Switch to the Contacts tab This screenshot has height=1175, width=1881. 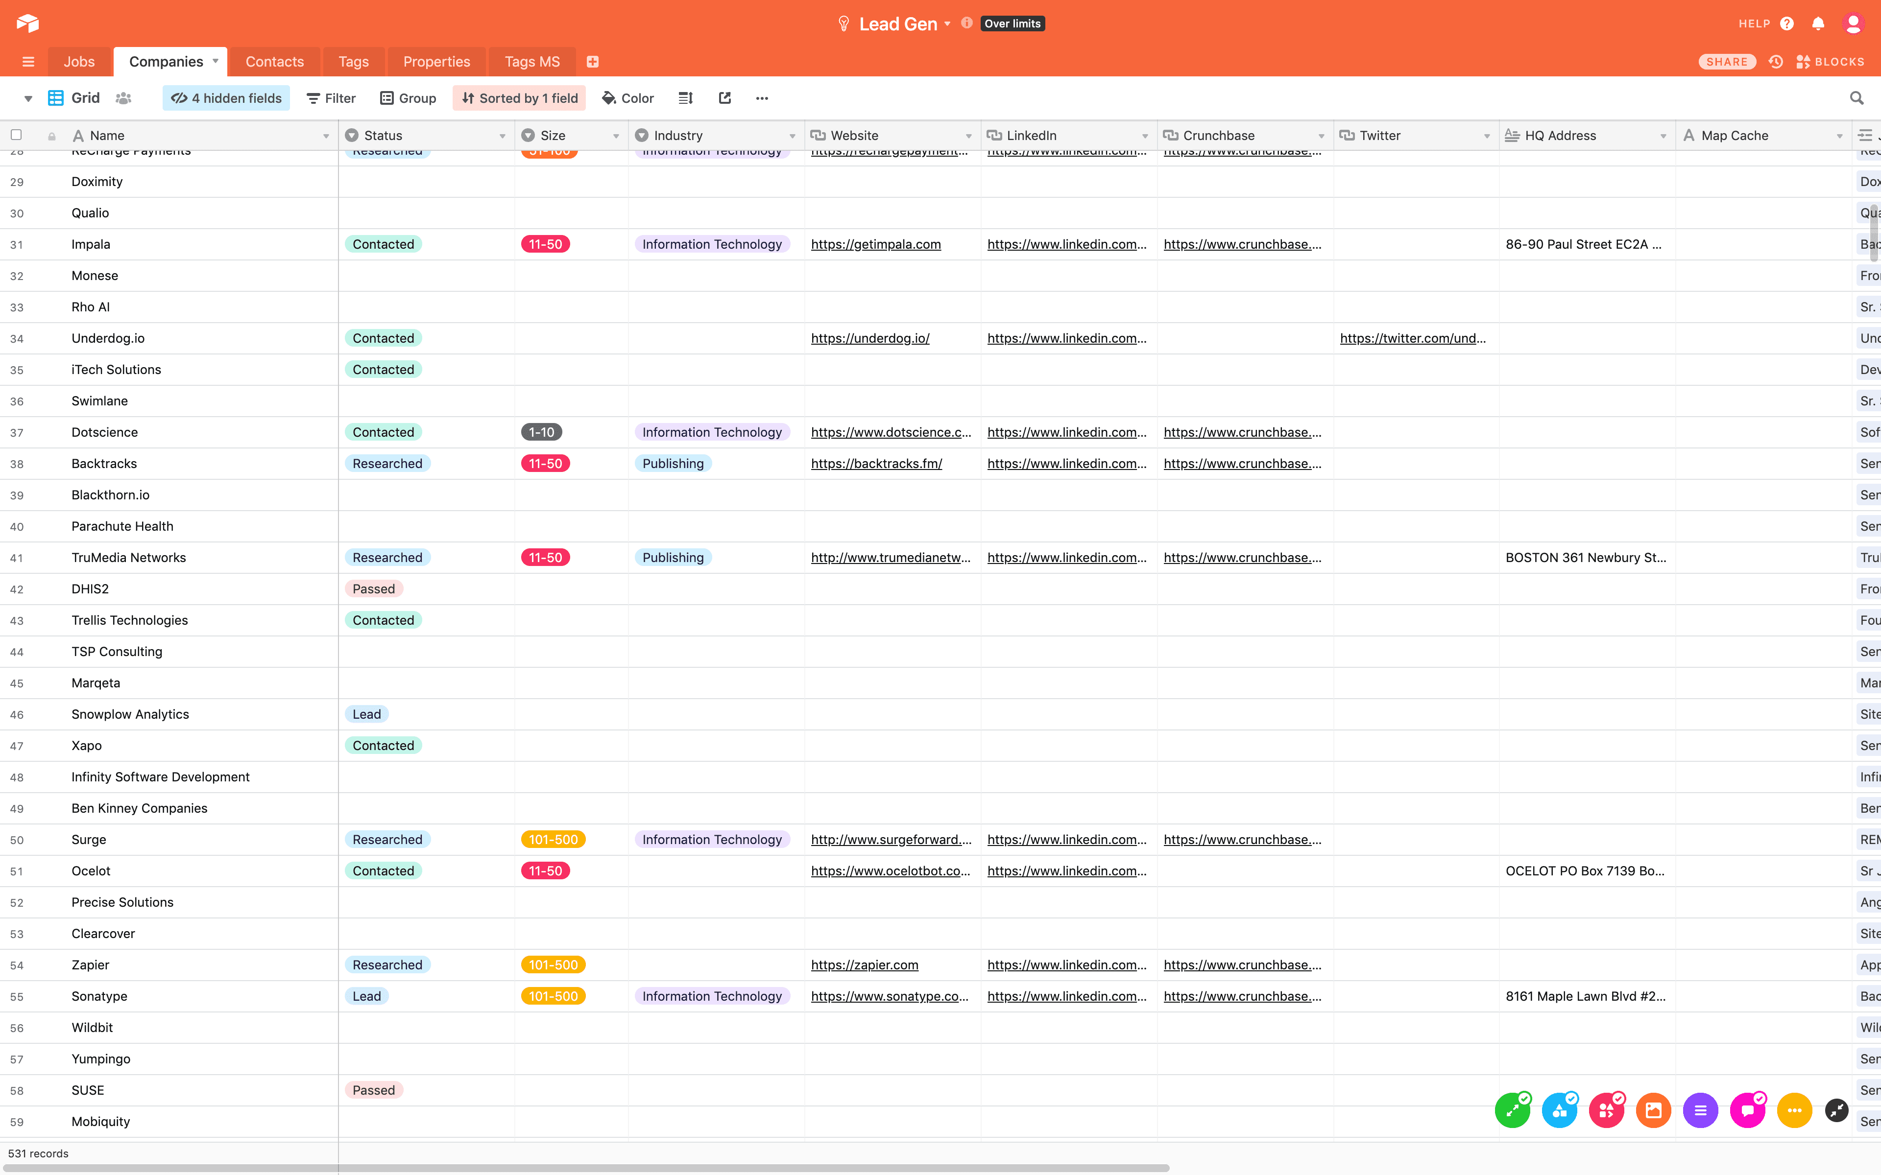(274, 61)
